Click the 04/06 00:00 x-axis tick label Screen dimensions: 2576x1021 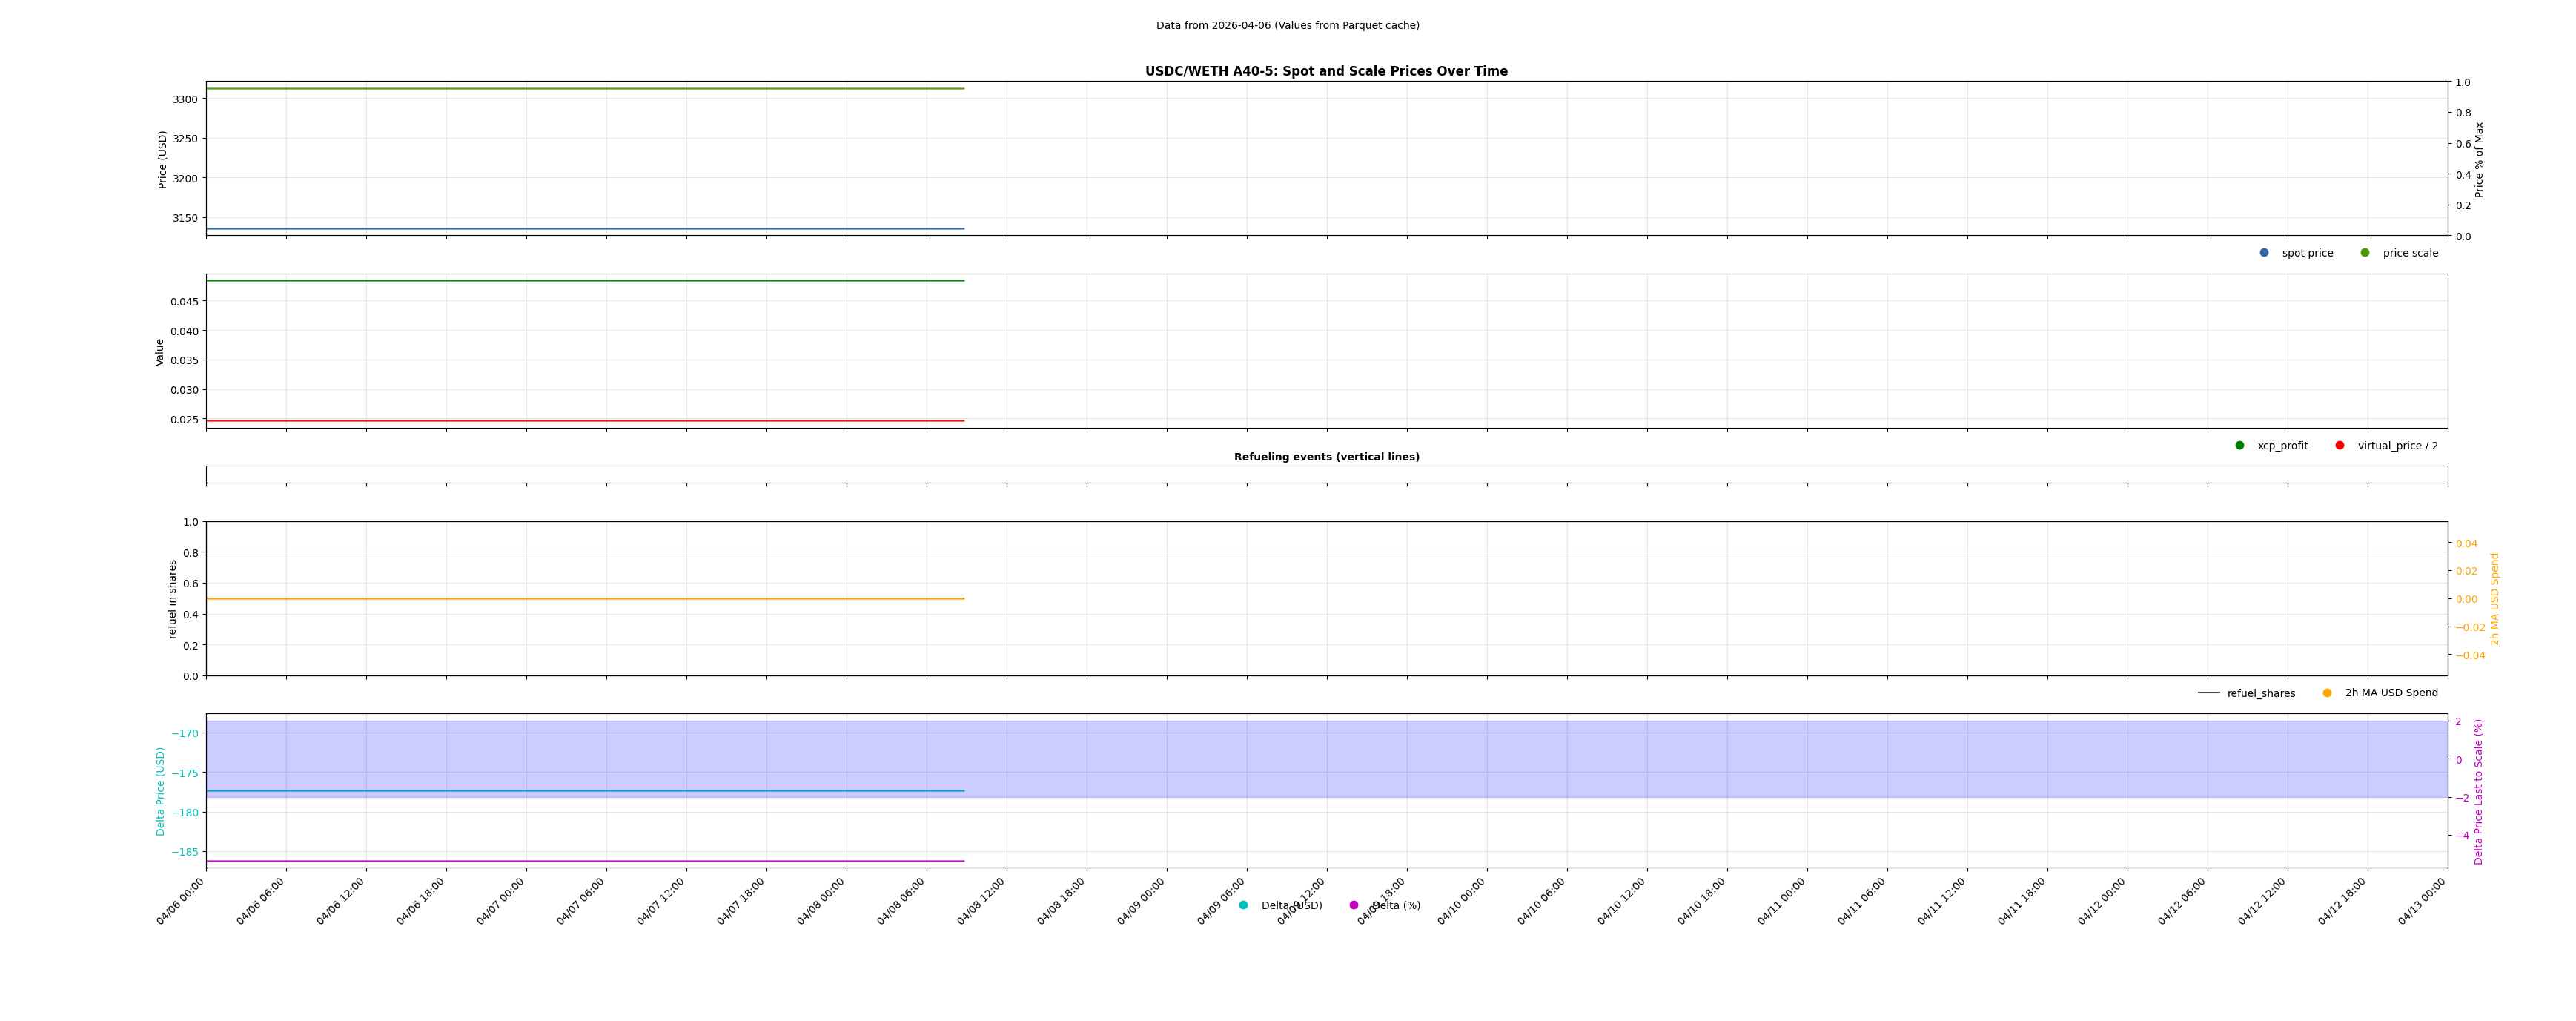pyautogui.click(x=181, y=901)
